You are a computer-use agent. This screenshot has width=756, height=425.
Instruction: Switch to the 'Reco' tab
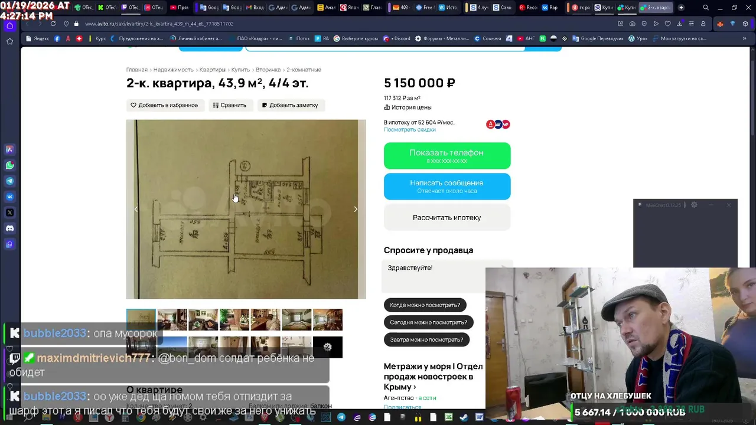[x=529, y=8]
